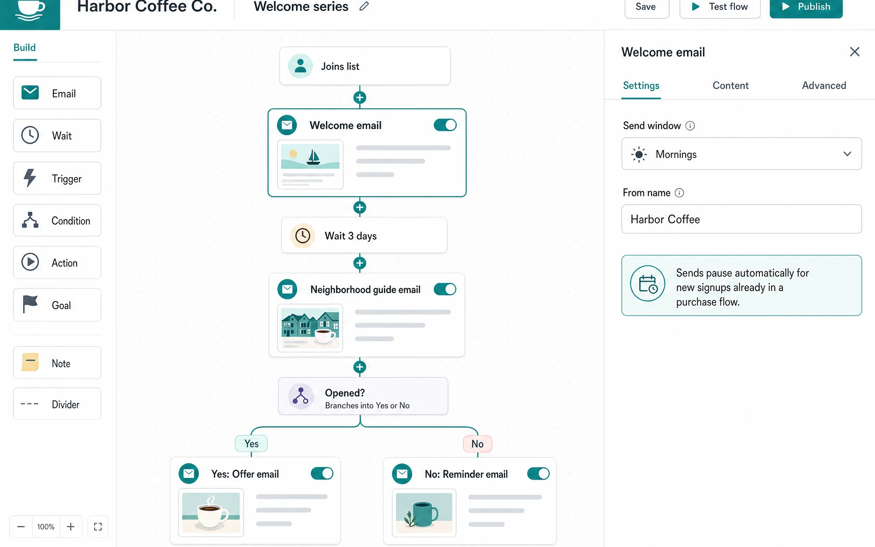Click Welcome email node envelope icon
Image resolution: width=875 pixels, height=547 pixels.
(287, 125)
